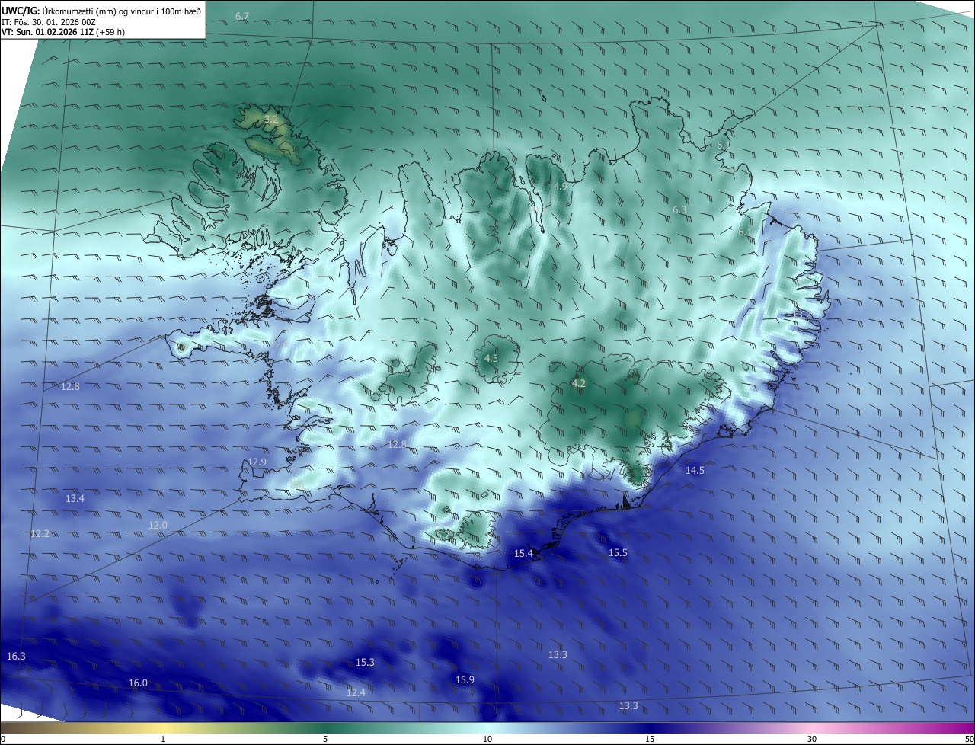975x745 pixels.
Task: Click the value label '15.4' on the south coast
Action: tap(523, 553)
